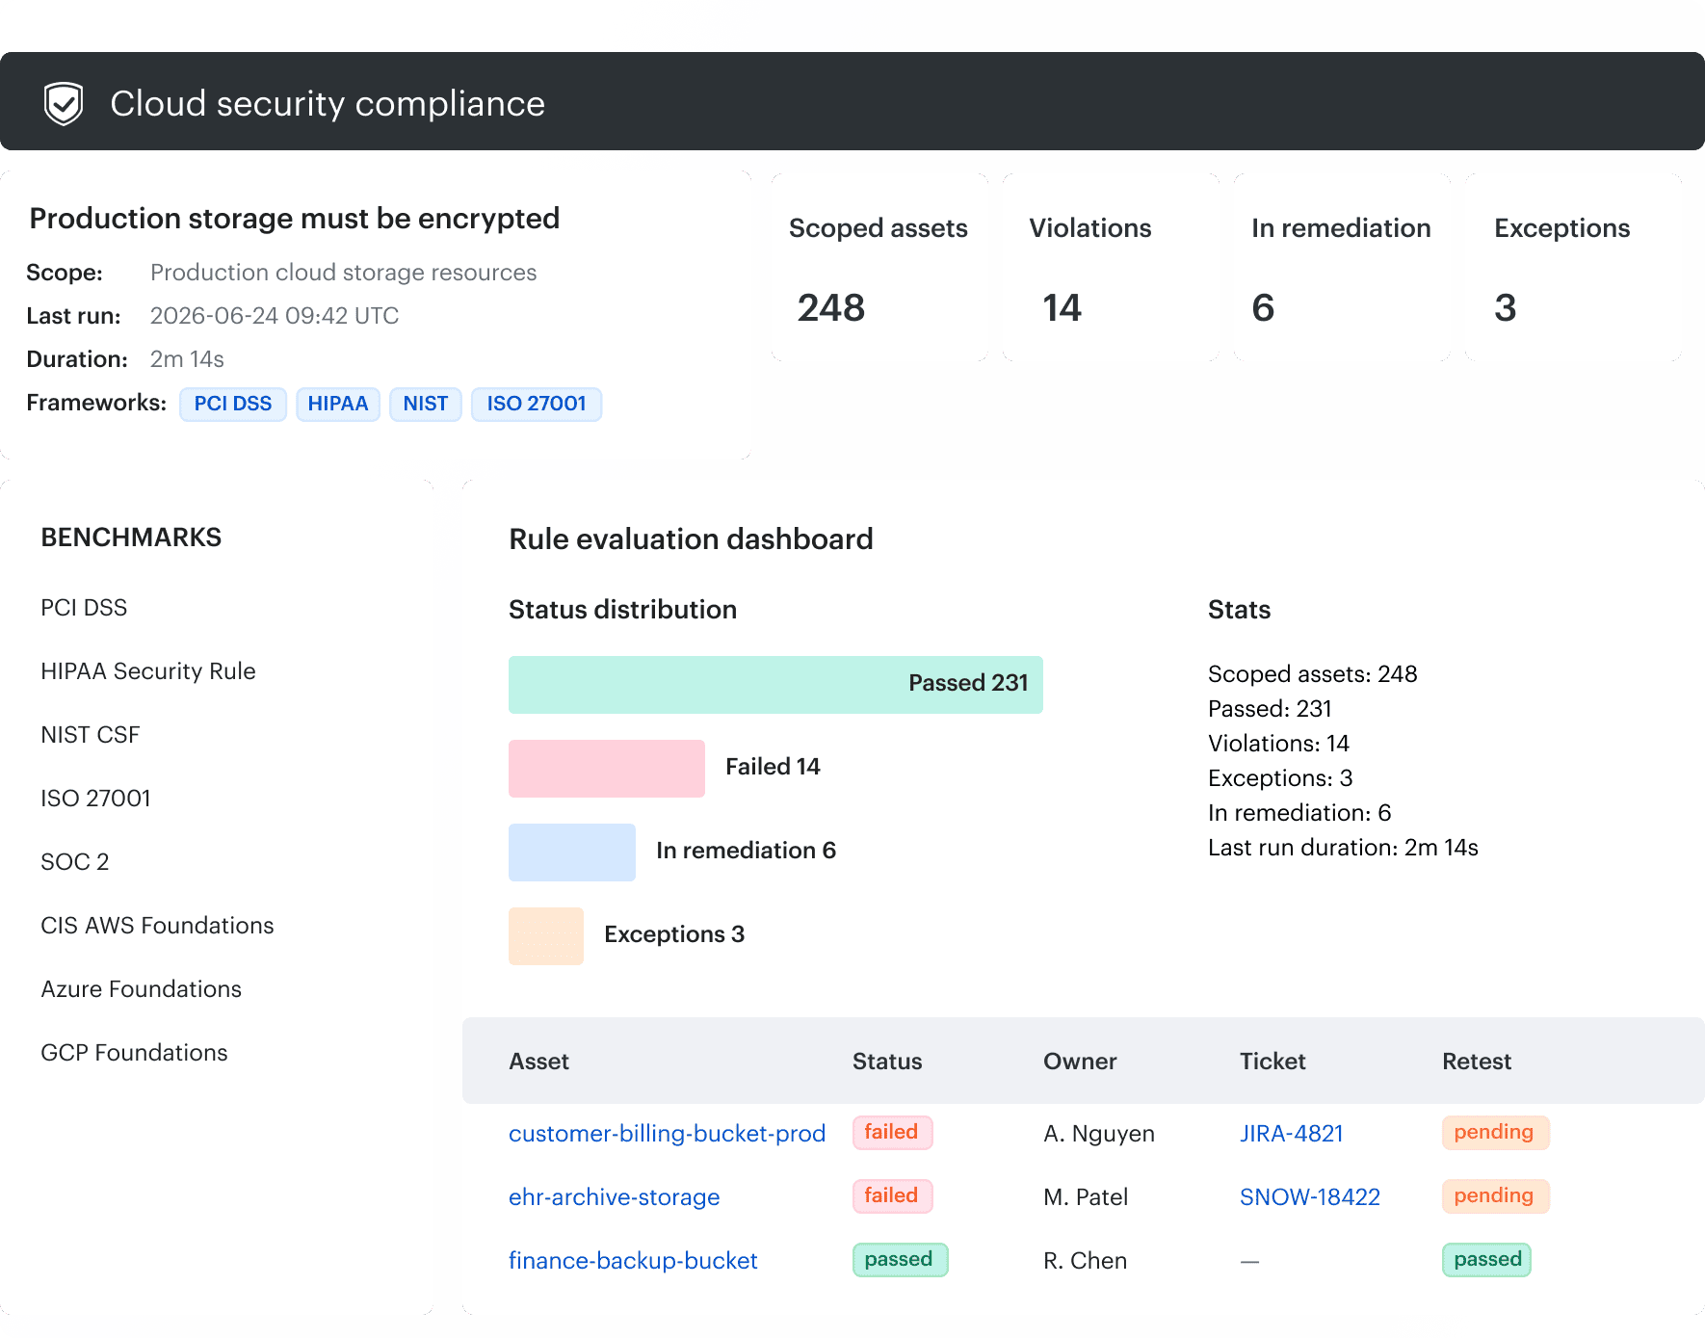Select the PCI DSS framework tag
The image size is (1705, 1338).
coord(233,404)
